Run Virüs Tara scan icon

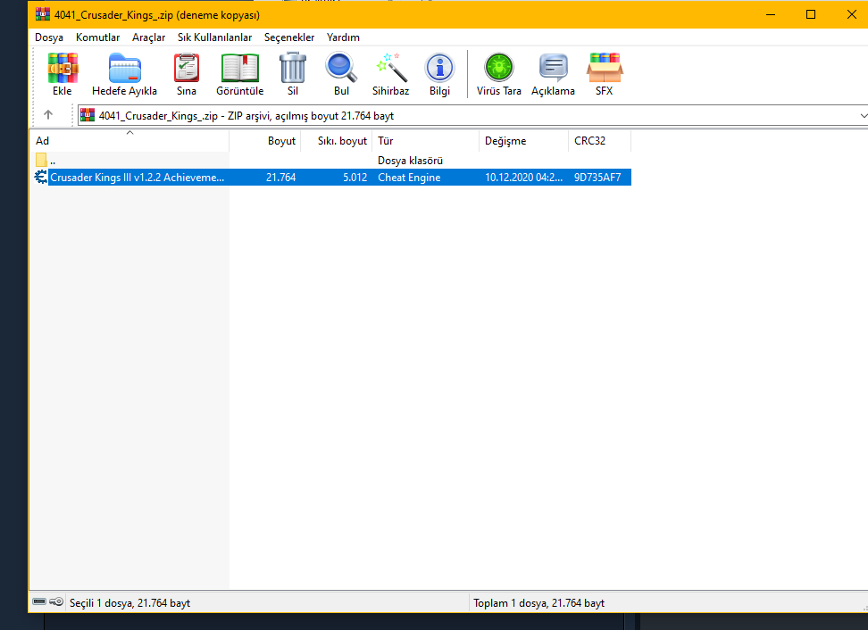click(499, 68)
